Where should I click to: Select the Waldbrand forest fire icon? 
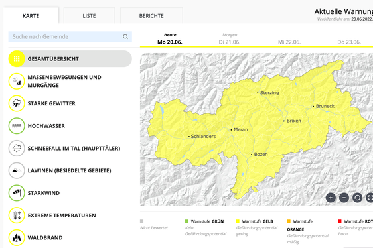(x=17, y=237)
